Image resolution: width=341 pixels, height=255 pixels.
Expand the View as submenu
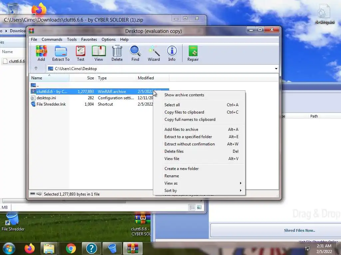pos(199,183)
